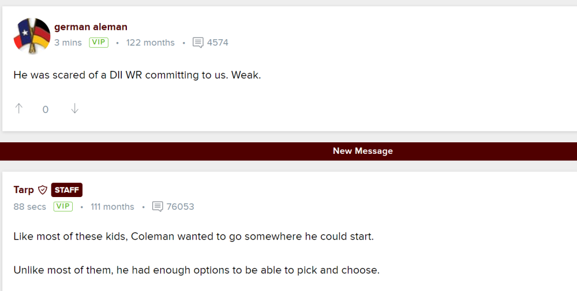This screenshot has width=577, height=291.
Task: Click the post text about DII WR committing
Action: [x=137, y=75]
